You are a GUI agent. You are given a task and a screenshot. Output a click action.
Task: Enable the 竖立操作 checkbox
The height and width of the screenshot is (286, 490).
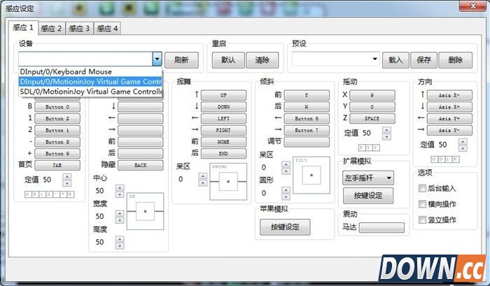point(422,220)
